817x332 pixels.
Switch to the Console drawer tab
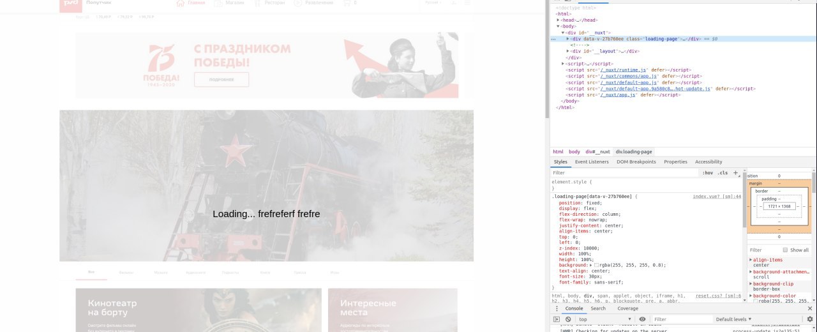point(574,309)
